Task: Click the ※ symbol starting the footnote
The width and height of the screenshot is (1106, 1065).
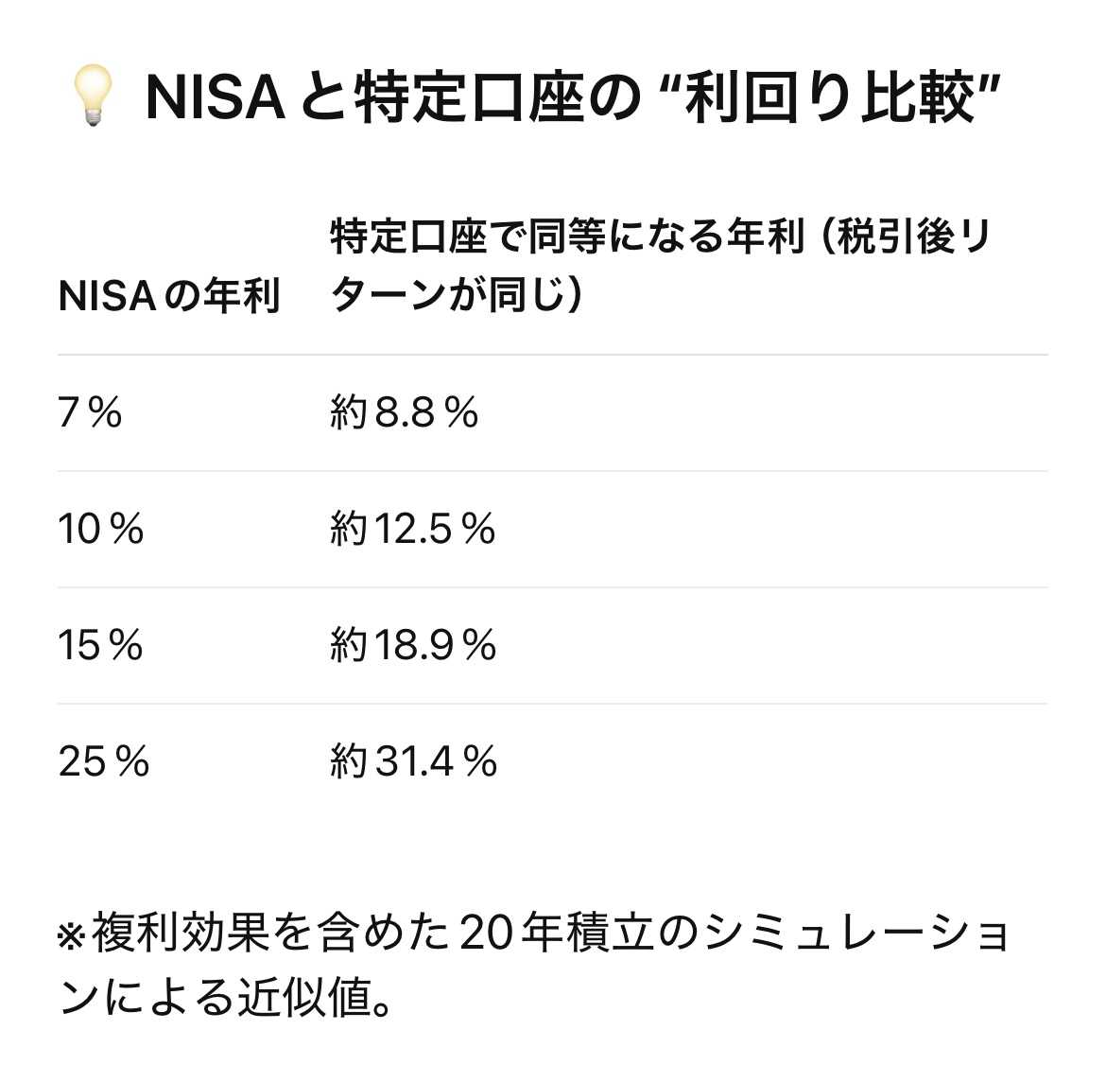Action: coord(72,935)
